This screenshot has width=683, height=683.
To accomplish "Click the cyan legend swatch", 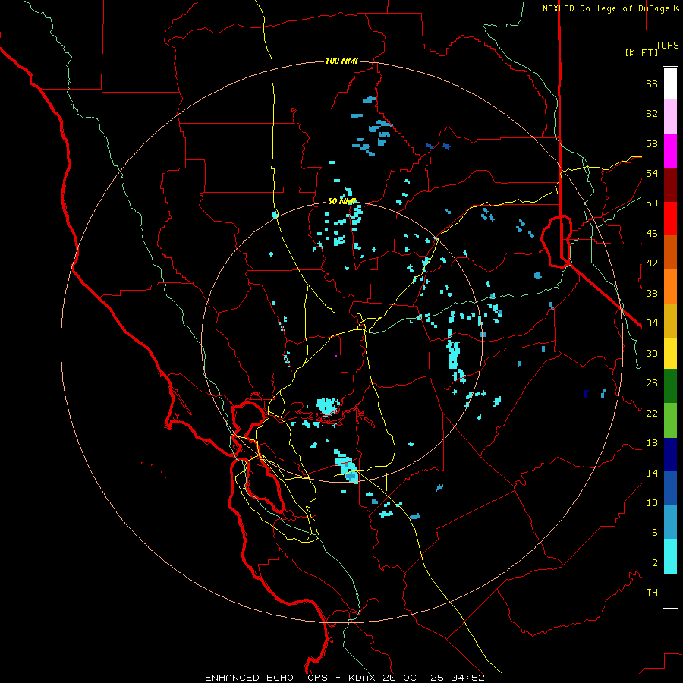I will coord(670,556).
